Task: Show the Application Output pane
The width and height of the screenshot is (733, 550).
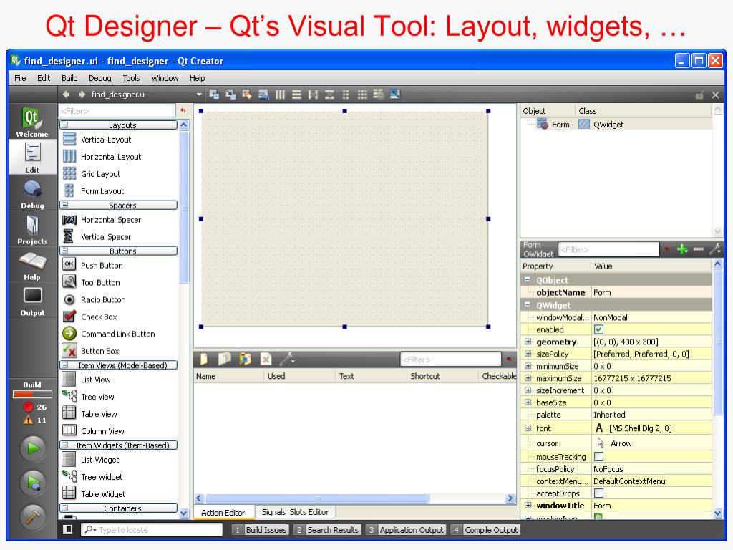Action: click(x=406, y=530)
